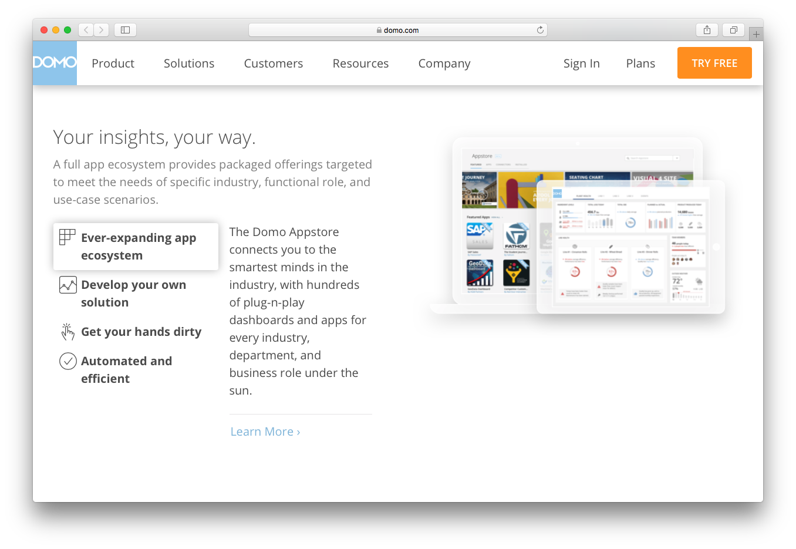Go back with Safari's back arrow
The height and width of the screenshot is (549, 796).
(x=86, y=30)
